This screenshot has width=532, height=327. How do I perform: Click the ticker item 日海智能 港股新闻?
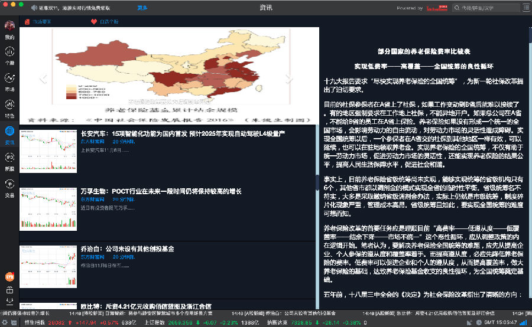[141, 313]
